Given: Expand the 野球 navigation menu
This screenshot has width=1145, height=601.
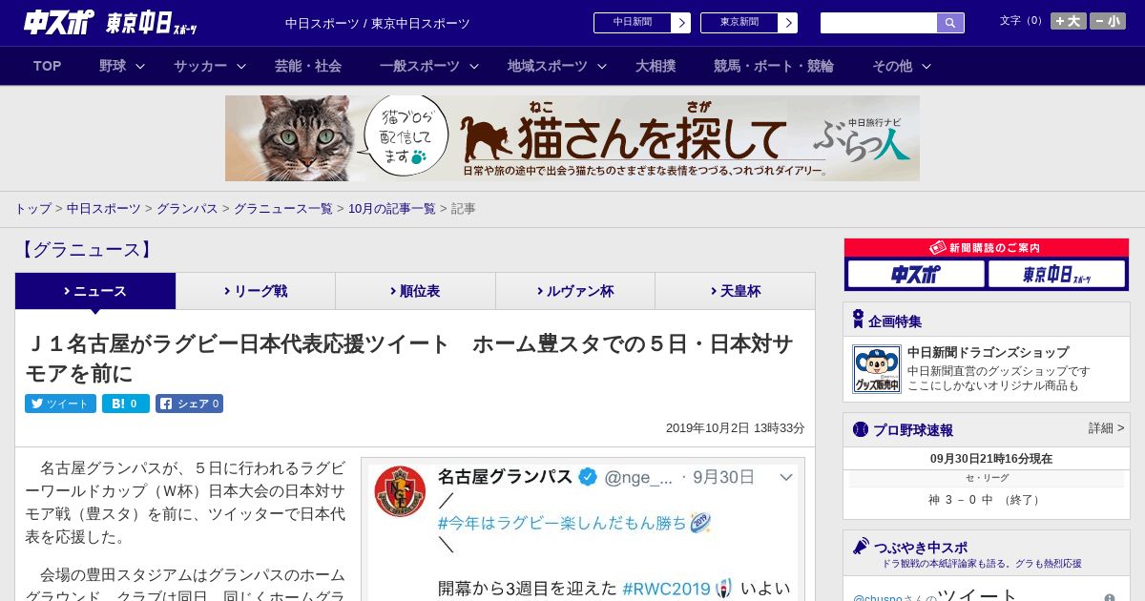Looking at the screenshot, I should pos(122,66).
